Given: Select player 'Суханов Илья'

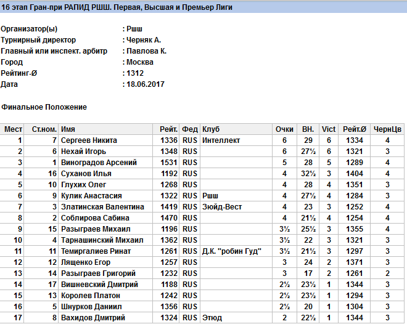Looking at the screenshot, I should [x=86, y=174].
